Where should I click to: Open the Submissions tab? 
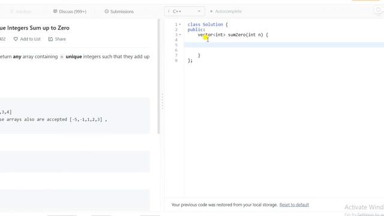point(119,11)
